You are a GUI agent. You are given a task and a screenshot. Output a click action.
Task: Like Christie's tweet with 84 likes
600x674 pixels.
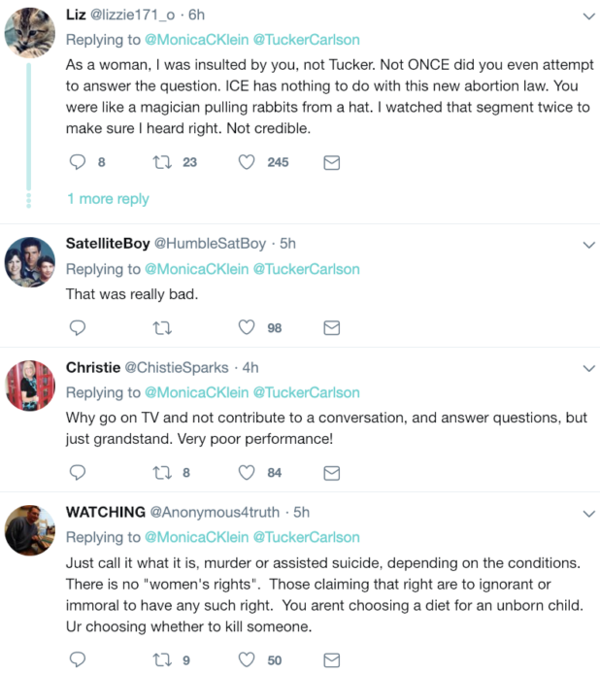pyautogui.click(x=247, y=473)
